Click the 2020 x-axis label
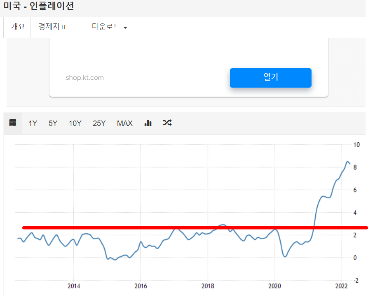Screen dimensions: 368x297 pyautogui.click(x=274, y=286)
